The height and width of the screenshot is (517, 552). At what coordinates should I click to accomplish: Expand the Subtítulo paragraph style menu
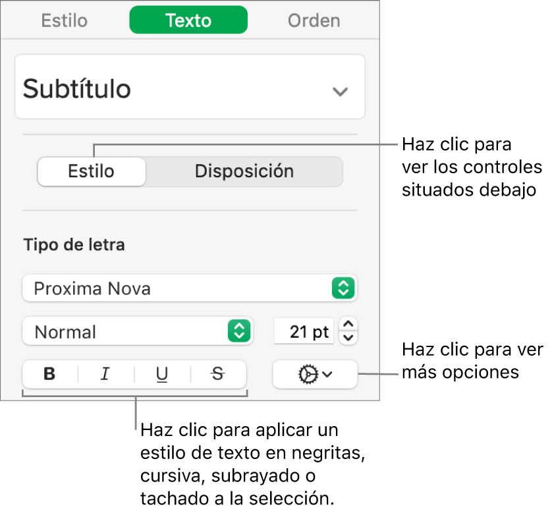pos(340,92)
